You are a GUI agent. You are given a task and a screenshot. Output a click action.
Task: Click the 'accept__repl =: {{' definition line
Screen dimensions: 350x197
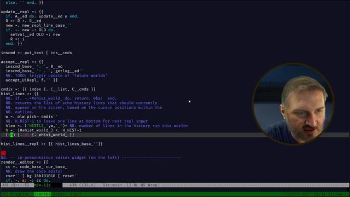click(x=22, y=62)
